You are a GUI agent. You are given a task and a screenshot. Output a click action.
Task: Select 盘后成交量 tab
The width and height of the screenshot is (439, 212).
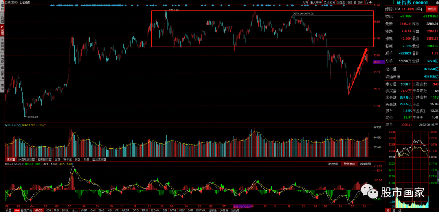coord(99,159)
